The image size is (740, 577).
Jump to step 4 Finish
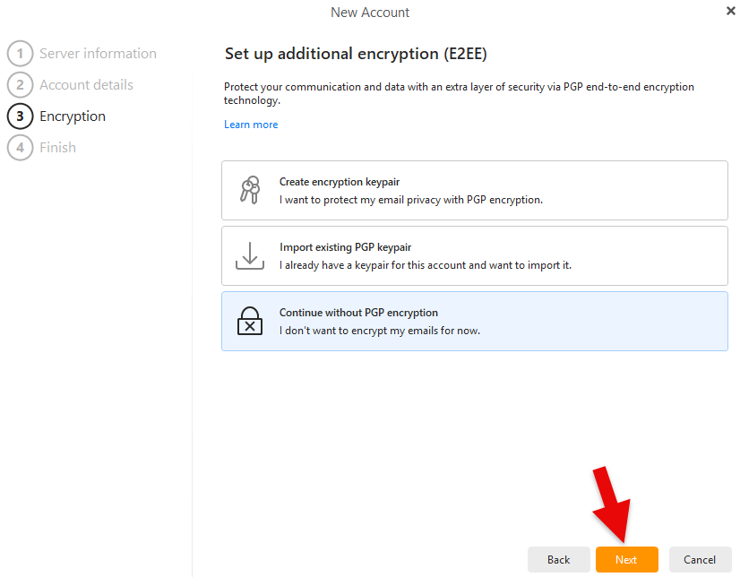point(41,148)
